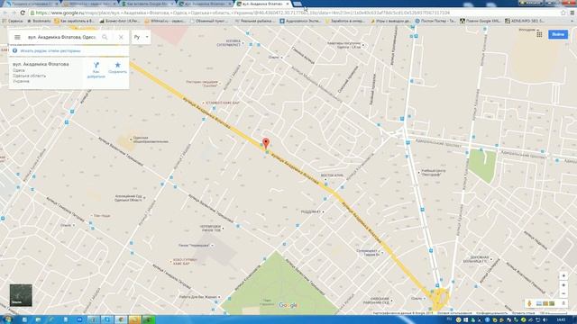Open 'Конфиденциальность' footer link
This screenshot has width=577, height=324.
click(491, 313)
